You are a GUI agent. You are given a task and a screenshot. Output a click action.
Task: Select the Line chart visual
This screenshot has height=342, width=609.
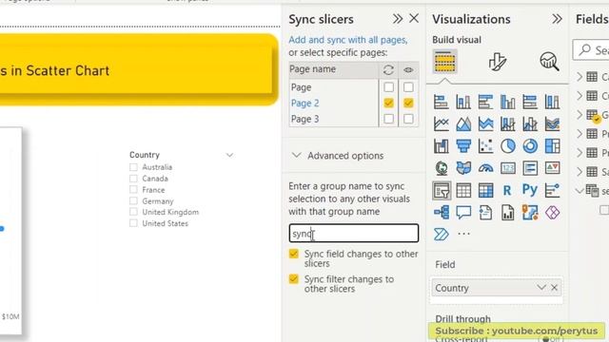pyautogui.click(x=442, y=124)
